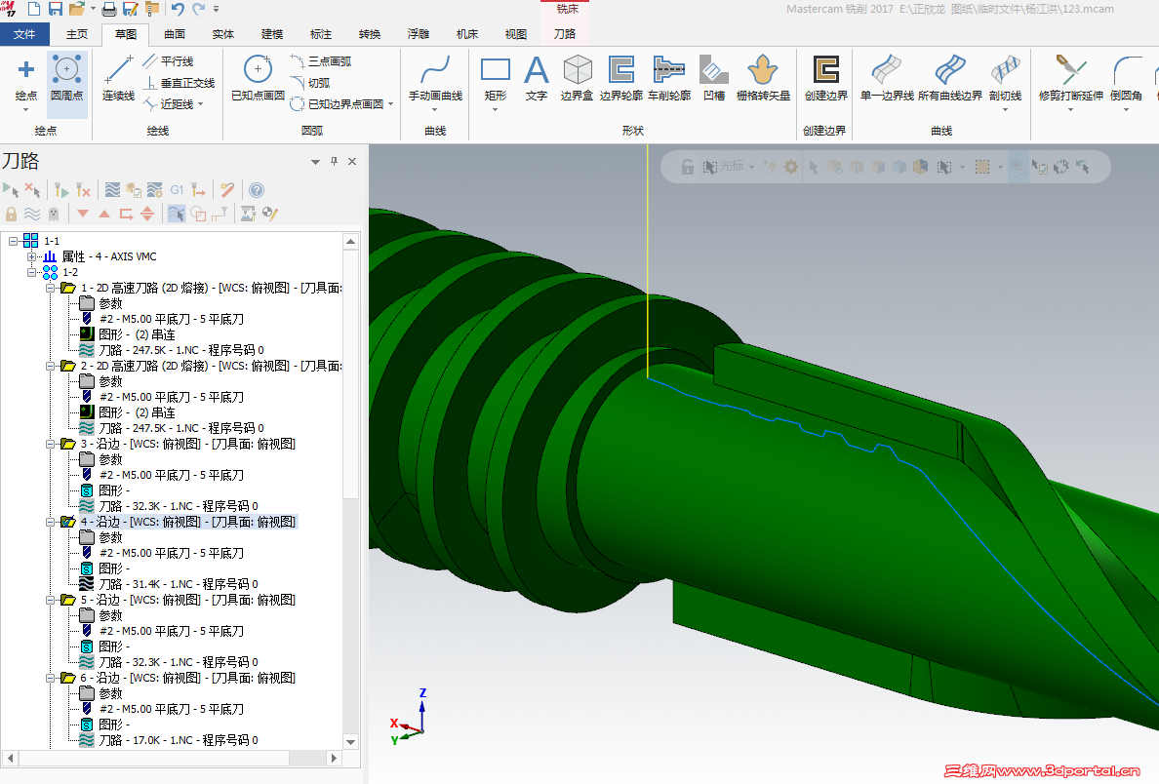1159x784 pixels.
Task: Toggle the lock operations padlock icon
Action: pyautogui.click(x=11, y=215)
